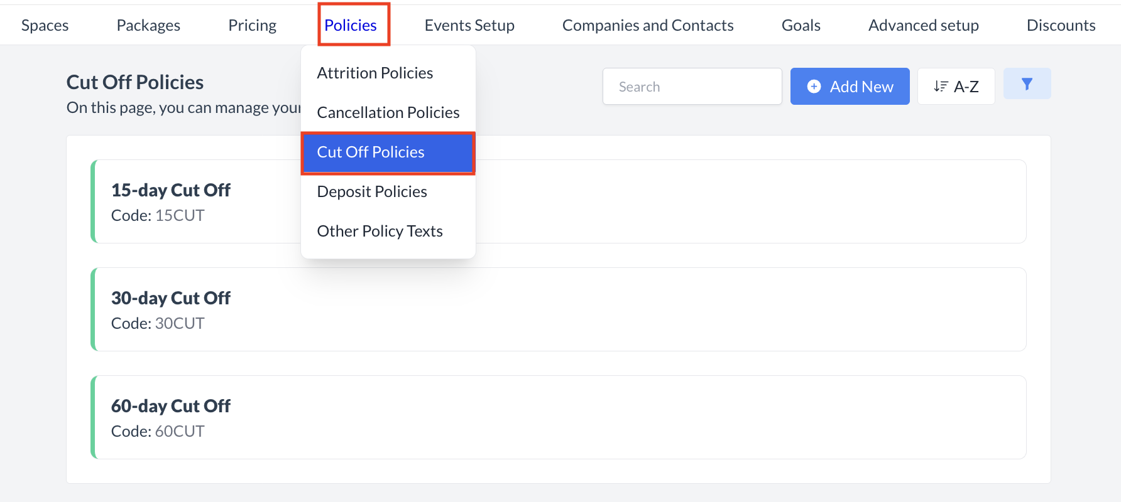Image resolution: width=1121 pixels, height=502 pixels.
Task: Navigate to the Goals section
Action: click(801, 25)
